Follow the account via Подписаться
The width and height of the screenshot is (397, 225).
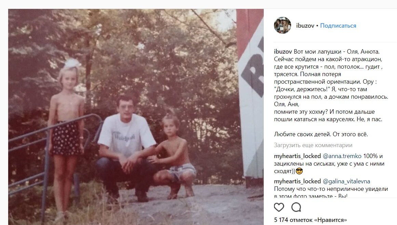338,26
